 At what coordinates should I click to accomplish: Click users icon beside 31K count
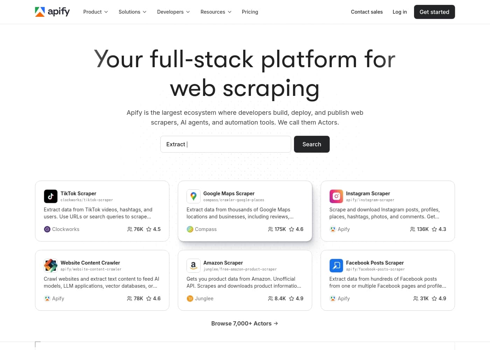point(416,299)
